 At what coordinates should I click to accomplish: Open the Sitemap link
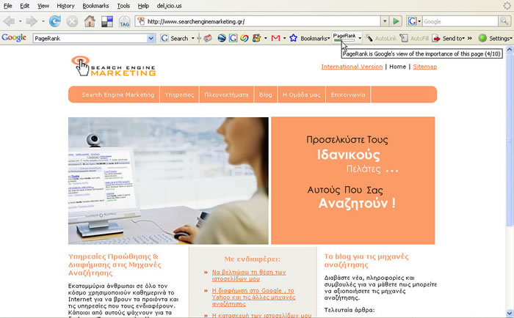click(425, 67)
